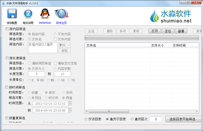Select 创建 time type
Screen dimensions: 203x131
(29, 93)
